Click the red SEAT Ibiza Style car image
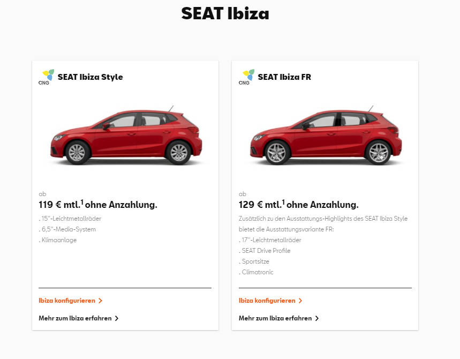 (x=126, y=136)
